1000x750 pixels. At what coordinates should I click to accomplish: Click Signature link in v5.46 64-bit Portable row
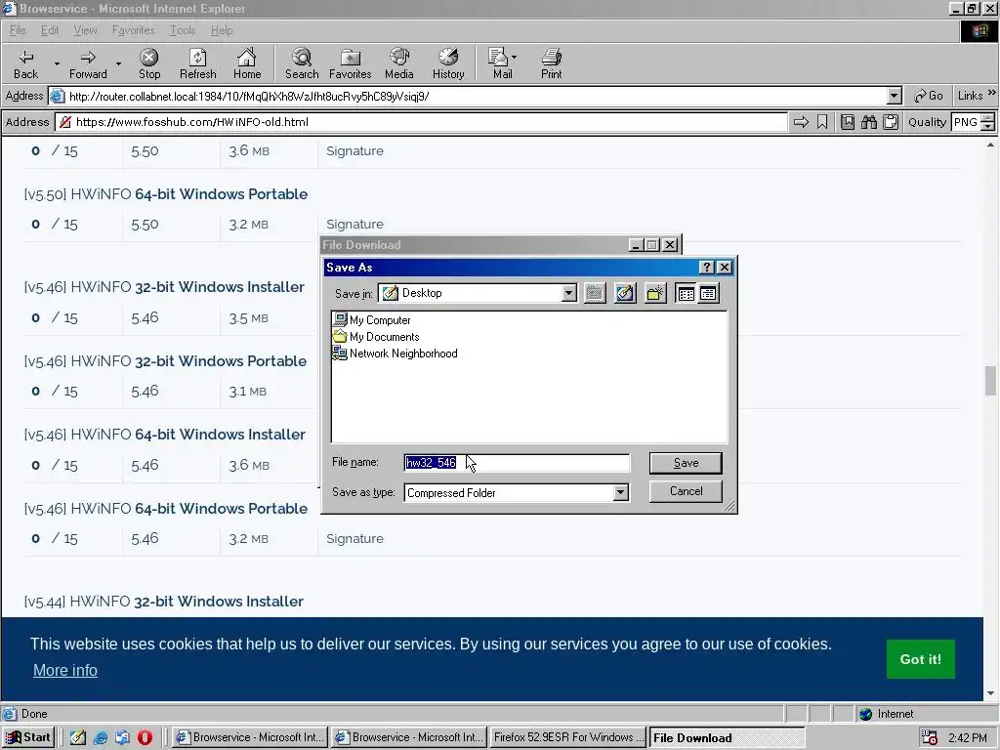[x=354, y=539]
